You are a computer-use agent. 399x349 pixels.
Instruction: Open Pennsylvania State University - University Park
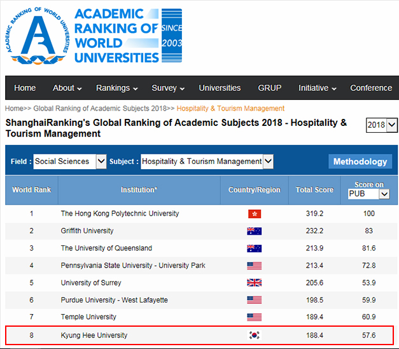click(x=133, y=266)
